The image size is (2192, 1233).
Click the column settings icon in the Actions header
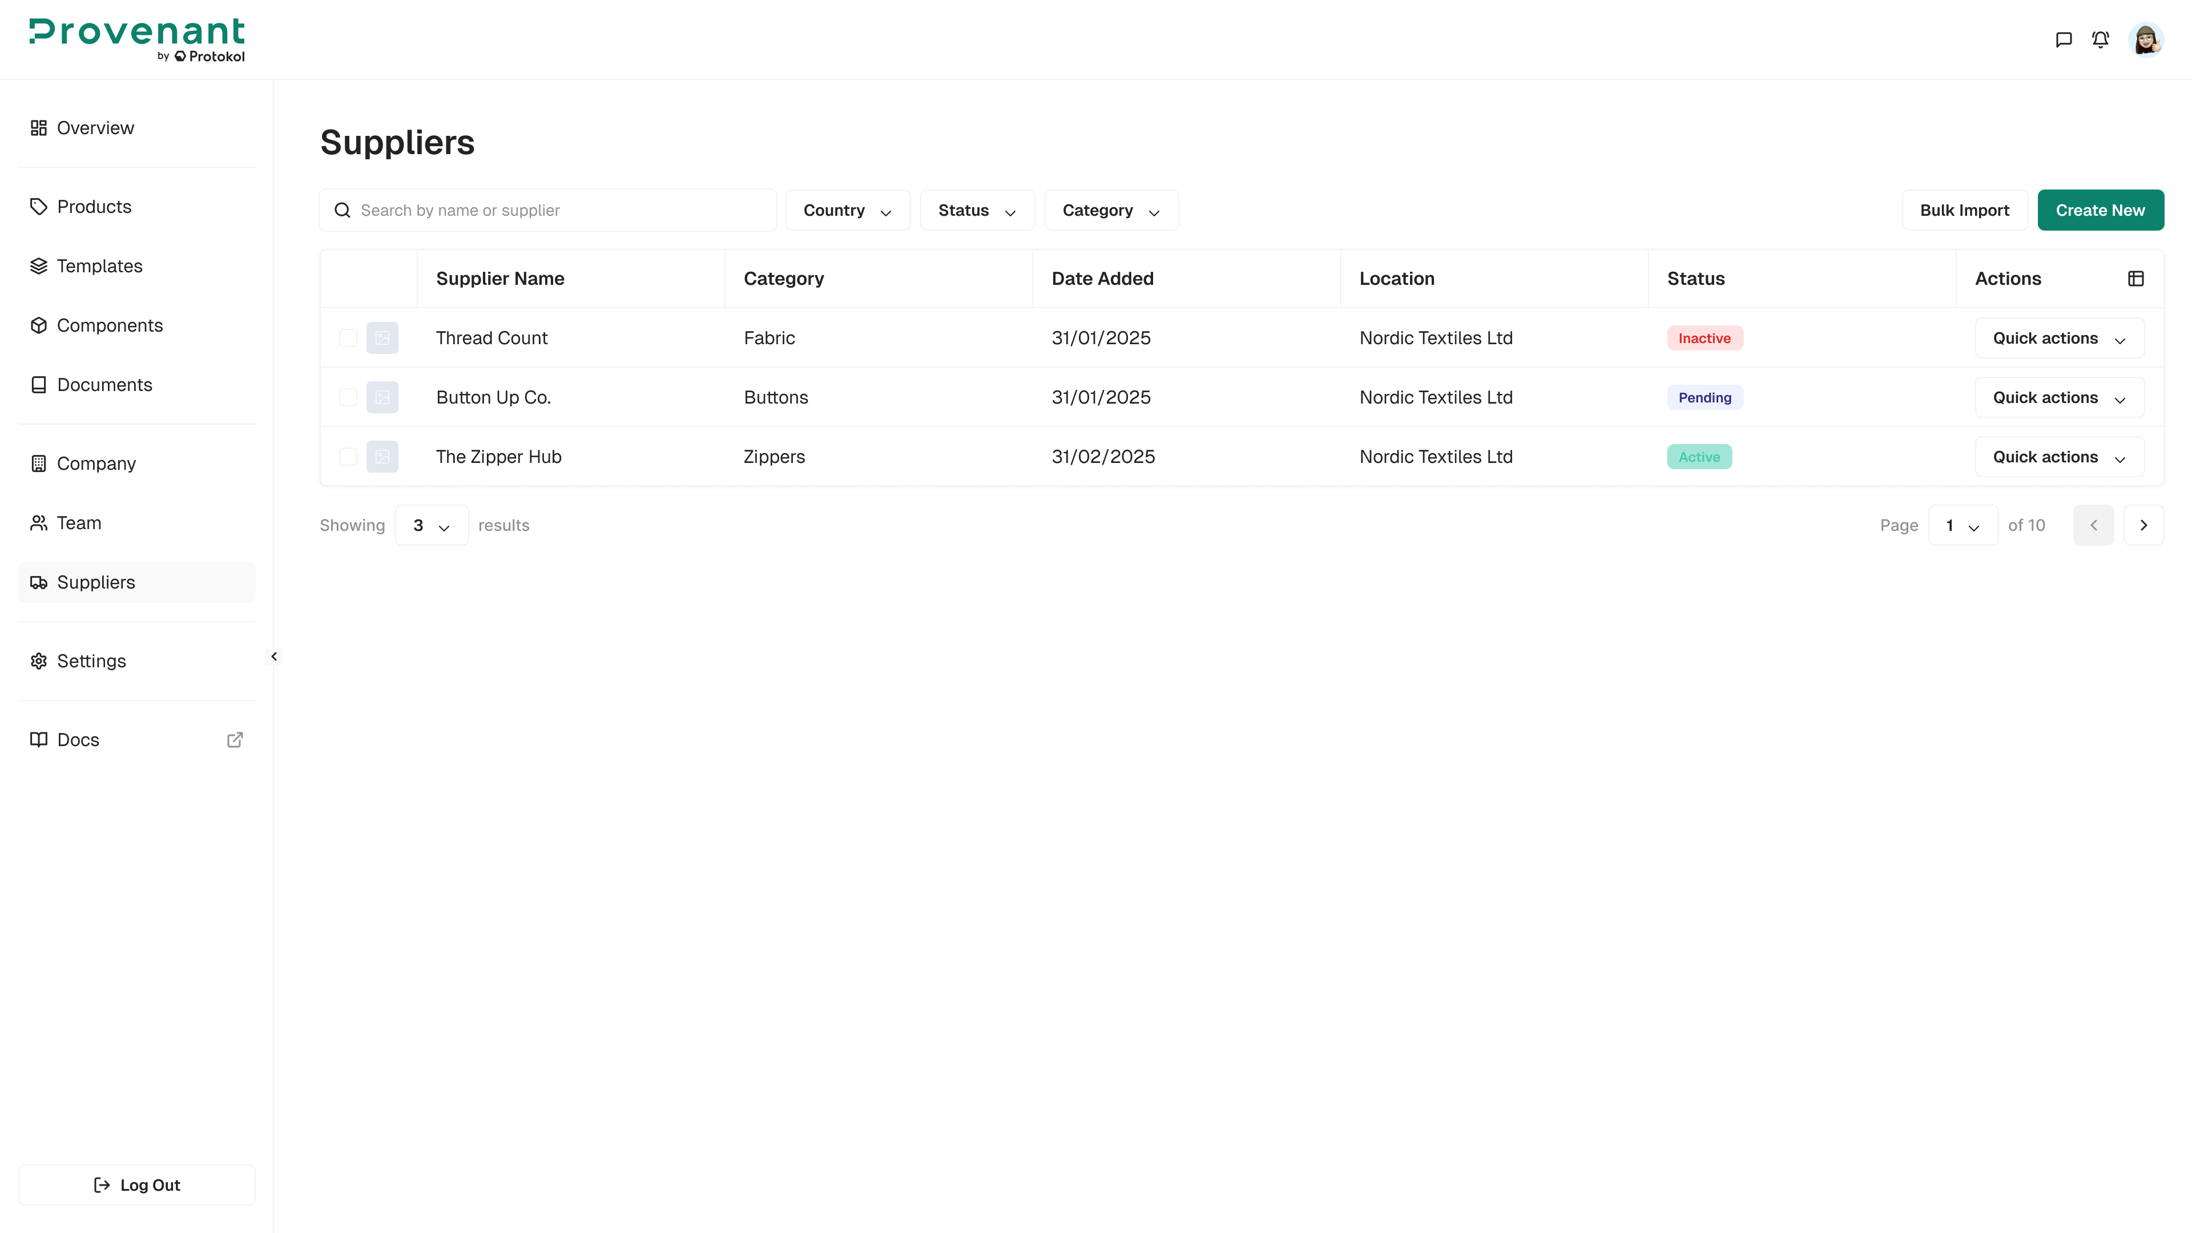coord(2137,277)
